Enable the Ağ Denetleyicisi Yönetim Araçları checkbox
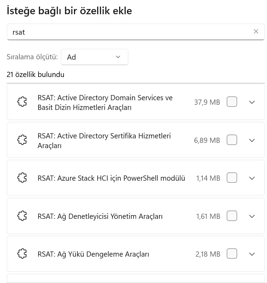This screenshot has height=283, width=267. click(232, 216)
